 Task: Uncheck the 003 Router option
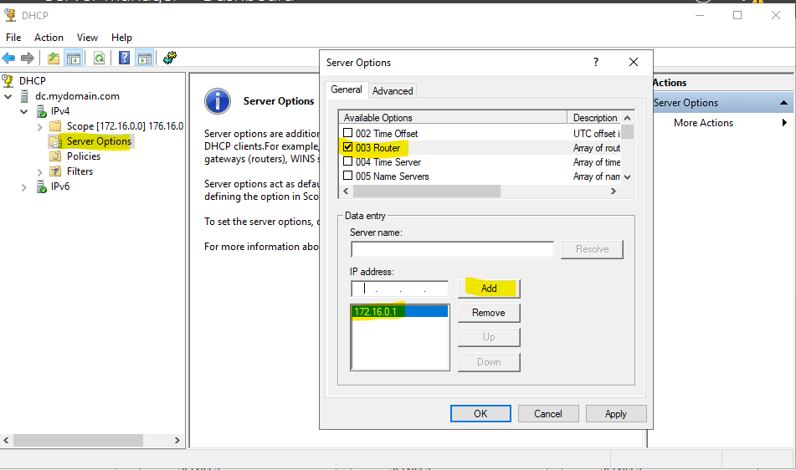347,147
